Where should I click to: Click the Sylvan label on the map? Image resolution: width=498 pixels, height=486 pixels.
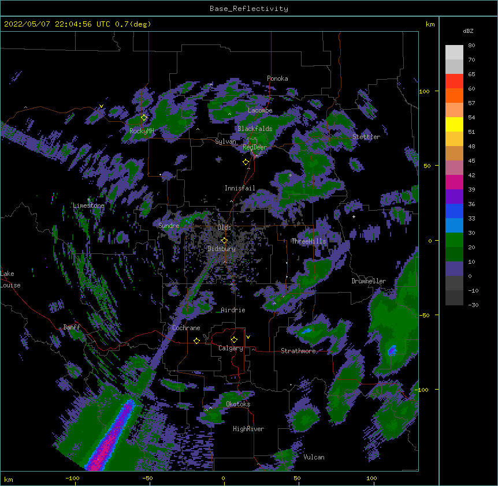pyautogui.click(x=225, y=141)
